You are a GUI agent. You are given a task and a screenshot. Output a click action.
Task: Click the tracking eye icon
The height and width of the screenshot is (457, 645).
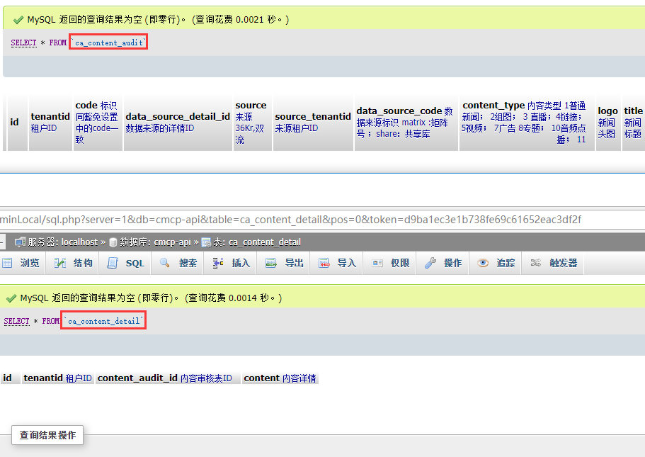click(483, 263)
